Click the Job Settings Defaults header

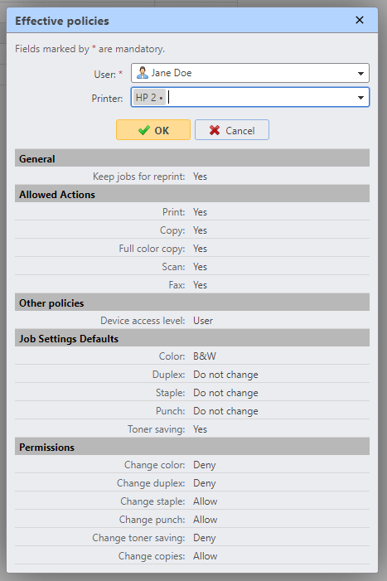pyautogui.click(x=192, y=338)
